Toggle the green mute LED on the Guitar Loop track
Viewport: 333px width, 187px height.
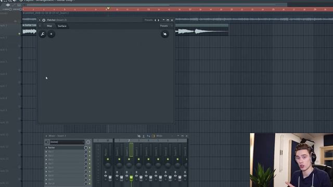tap(19, 34)
